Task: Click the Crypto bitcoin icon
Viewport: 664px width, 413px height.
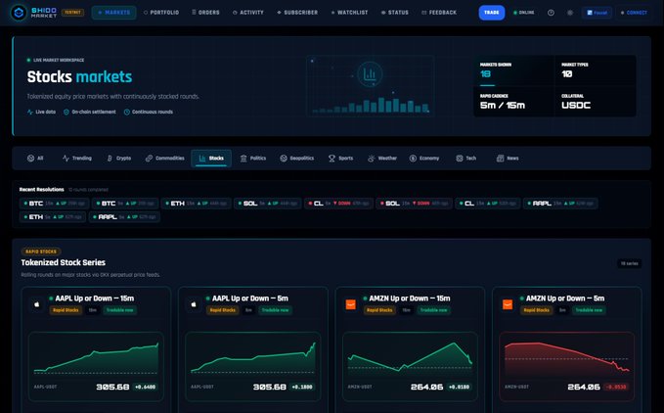Action: click(110, 159)
